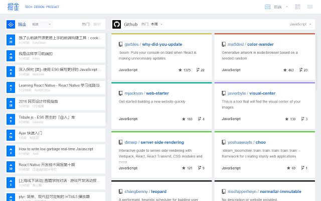Upvote the React Native 开发技术周报 article
Image resolution: width=321 pixels, height=201 pixels.
tap(11, 167)
